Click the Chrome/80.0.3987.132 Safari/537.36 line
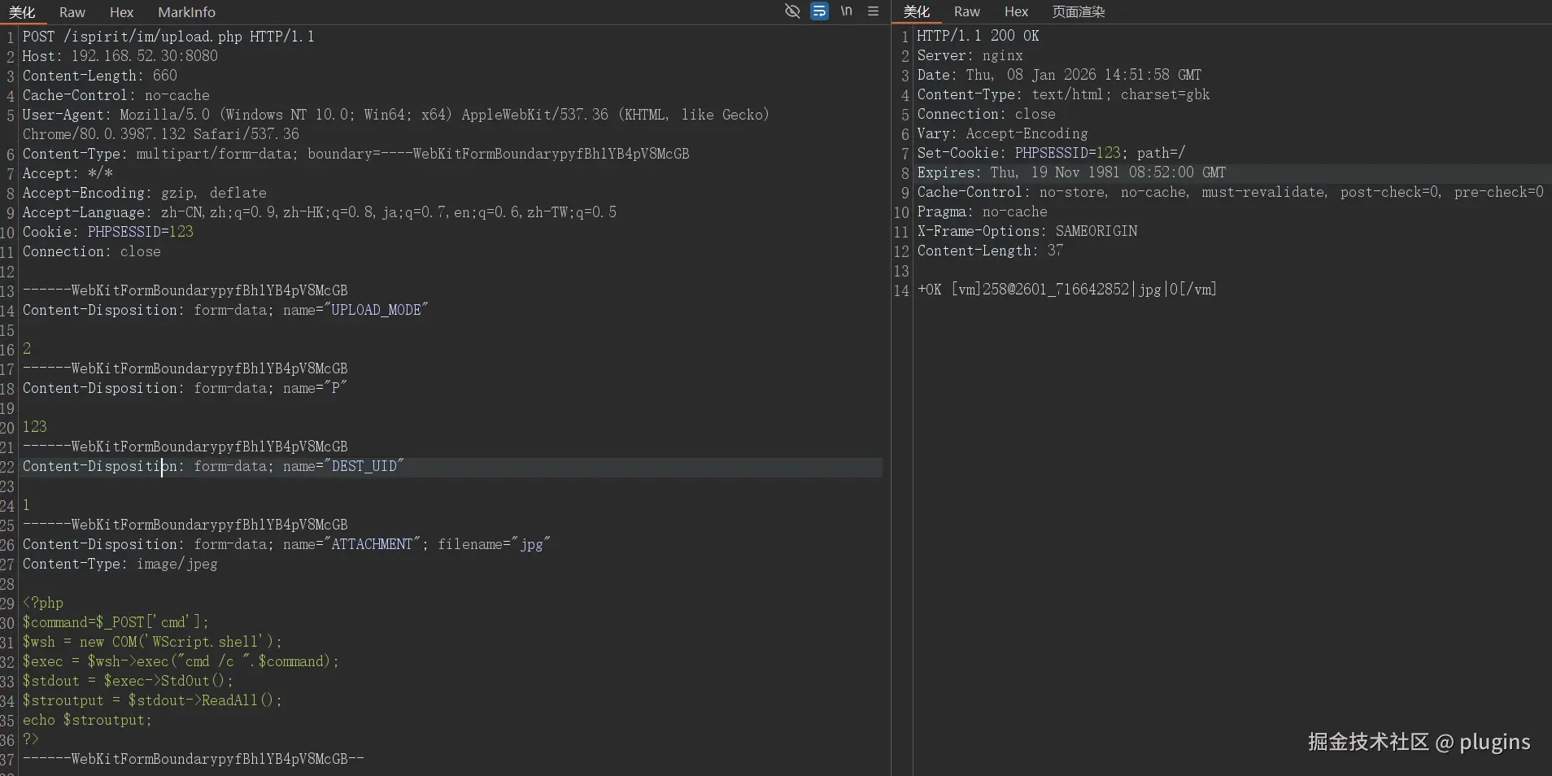This screenshot has width=1552, height=776. (161, 134)
